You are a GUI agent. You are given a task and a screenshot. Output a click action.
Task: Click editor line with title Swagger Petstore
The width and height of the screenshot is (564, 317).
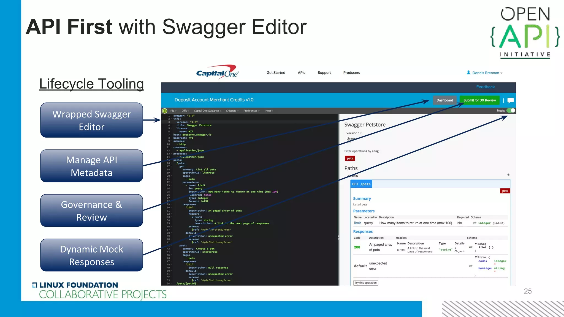[x=194, y=125]
